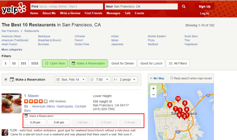Click the calendar icon beside Make a Reservation heading
237x140 pixels.
pyautogui.click(x=12, y=79)
